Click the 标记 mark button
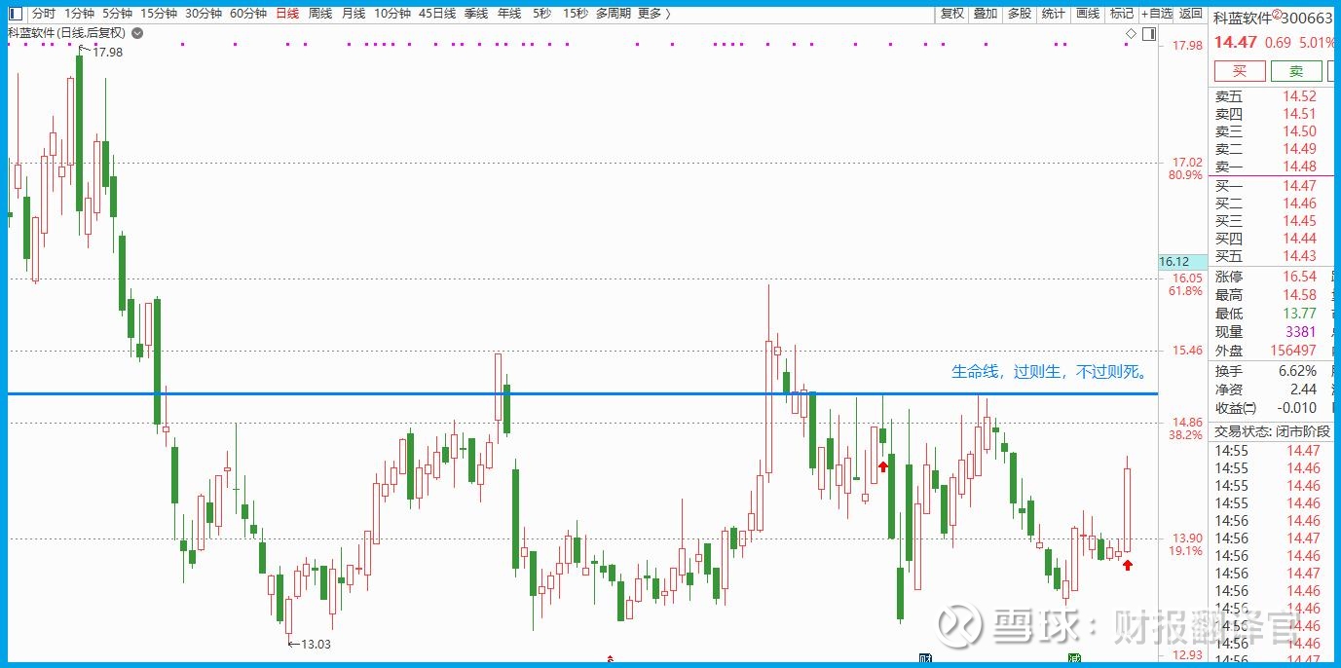1341x668 pixels. click(1122, 14)
